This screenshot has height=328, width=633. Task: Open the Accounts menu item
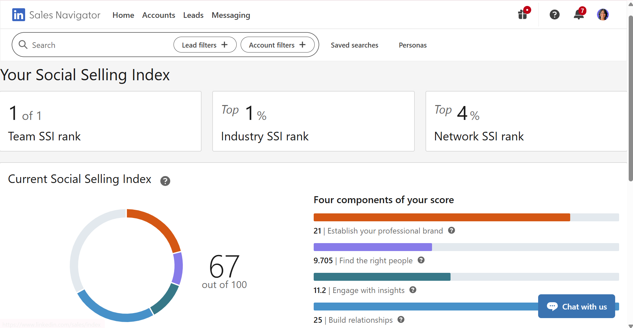point(159,15)
